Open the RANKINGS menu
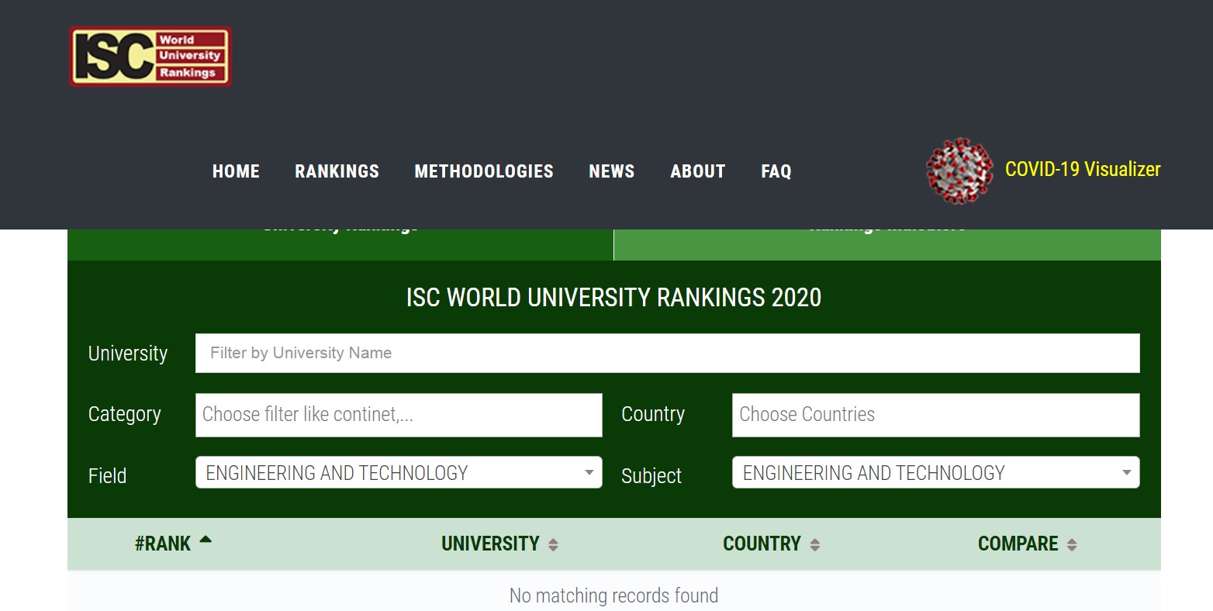The width and height of the screenshot is (1213, 611). 337,171
